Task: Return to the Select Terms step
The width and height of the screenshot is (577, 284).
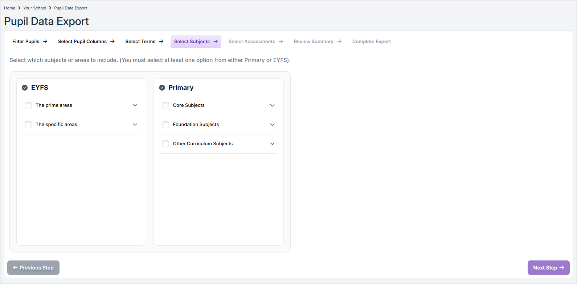Action: (144, 42)
